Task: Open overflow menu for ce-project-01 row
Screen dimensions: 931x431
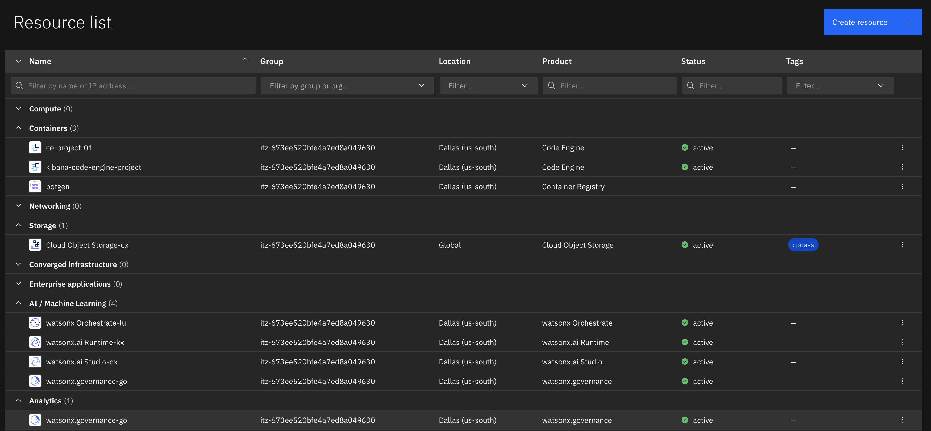Action: tap(902, 147)
